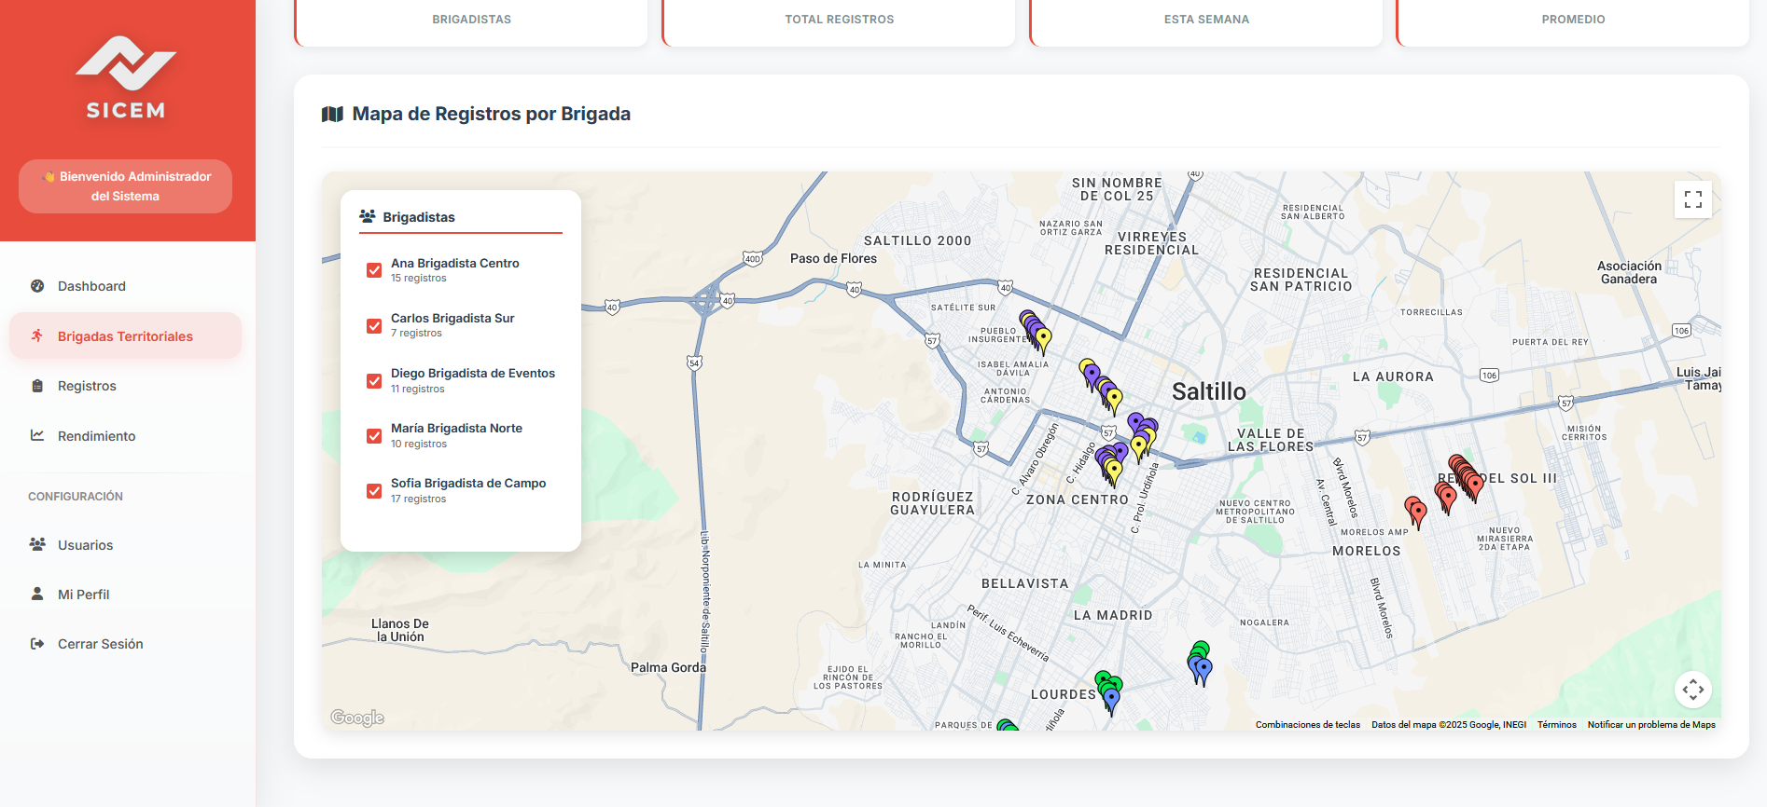Click the Dashboard gauge icon
1767x807 pixels.
coord(37,286)
